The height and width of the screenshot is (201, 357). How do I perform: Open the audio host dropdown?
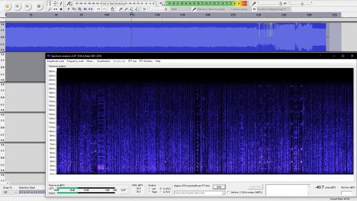pos(180,9)
